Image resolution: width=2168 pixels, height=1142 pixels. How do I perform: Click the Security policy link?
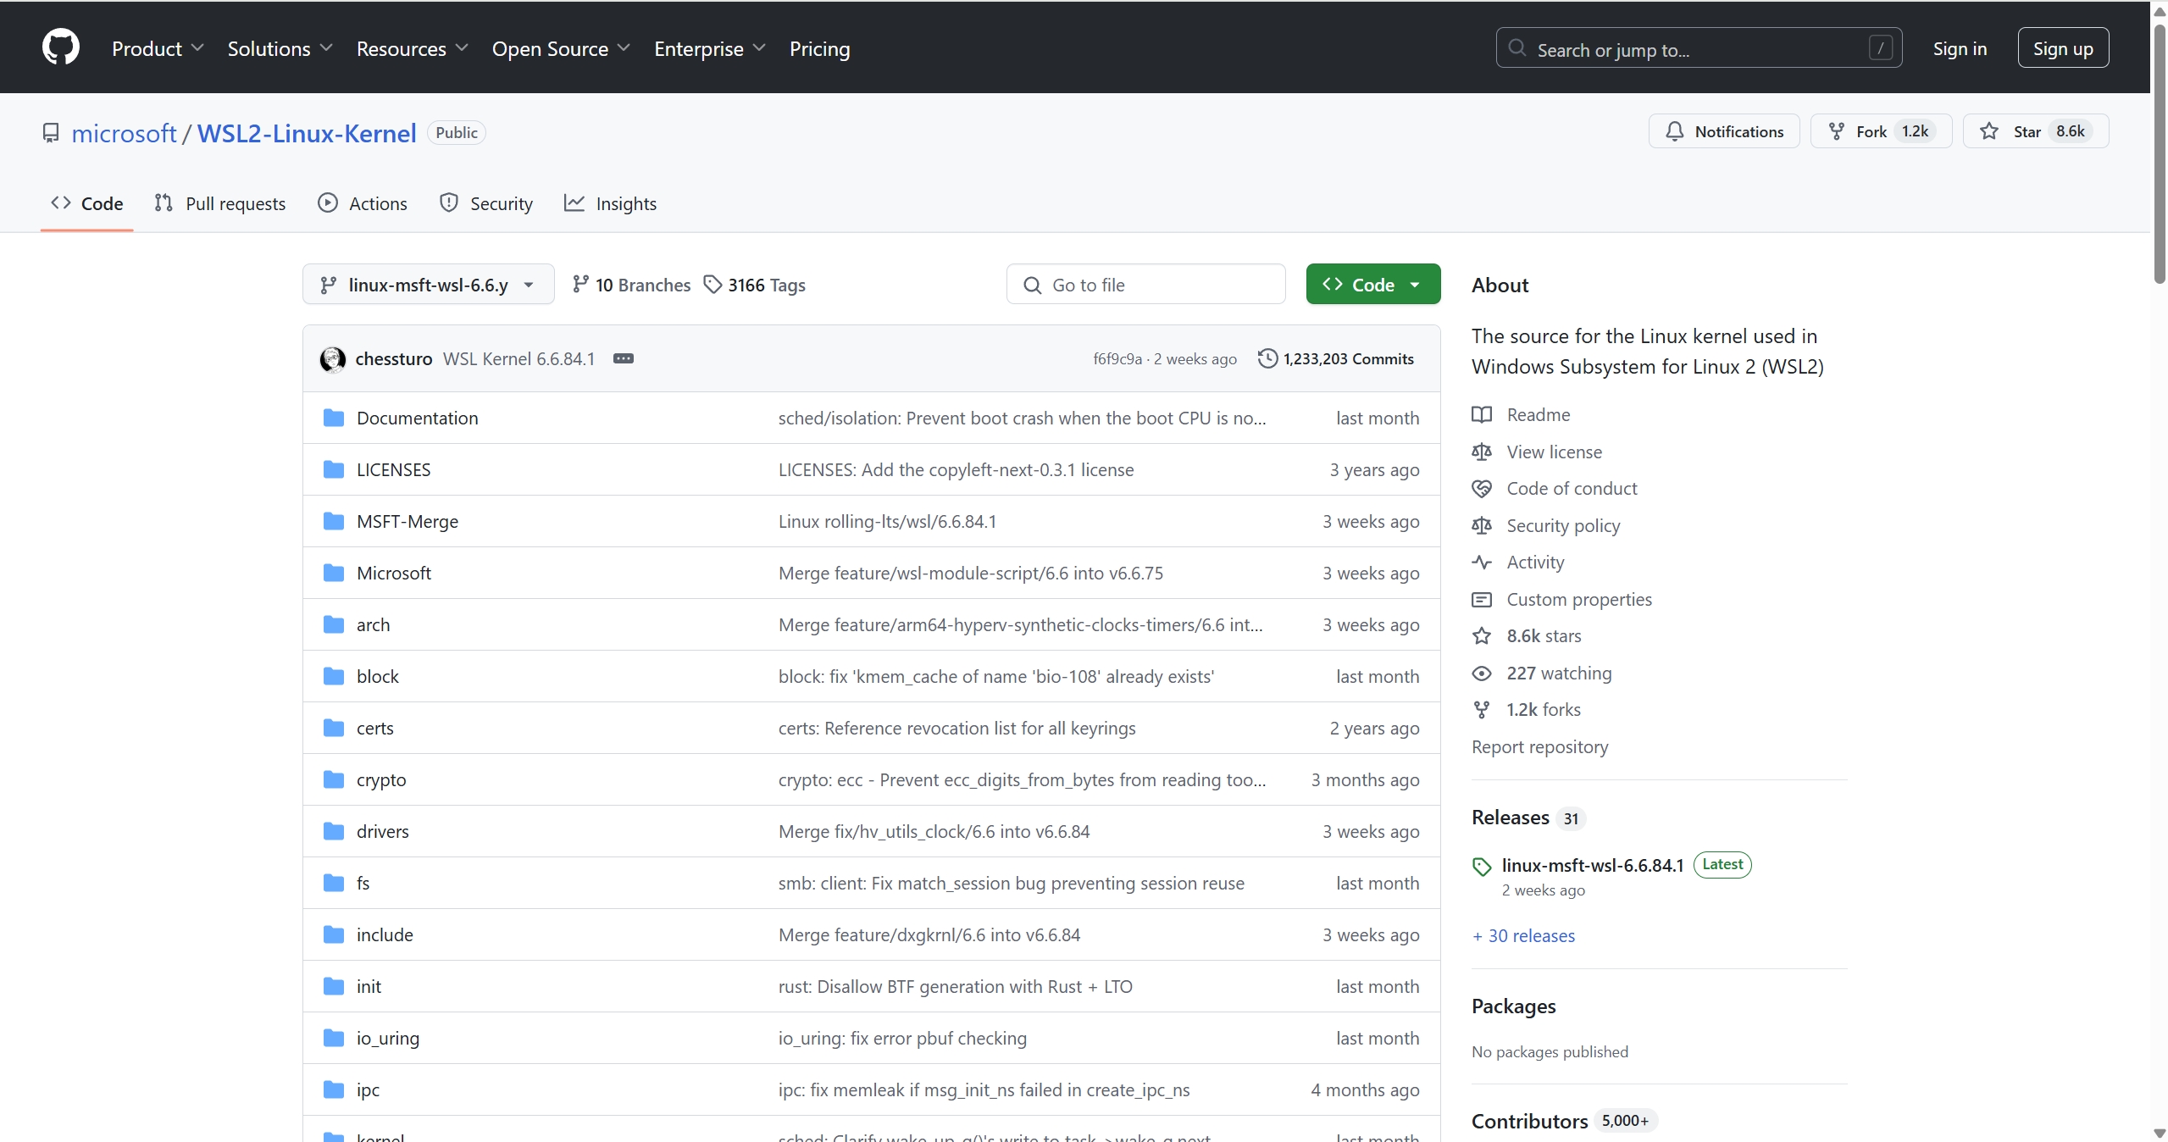pos(1563,525)
